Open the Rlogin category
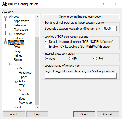Image resolution: width=122 pixels, height=119 pixels. [x=18, y=60]
